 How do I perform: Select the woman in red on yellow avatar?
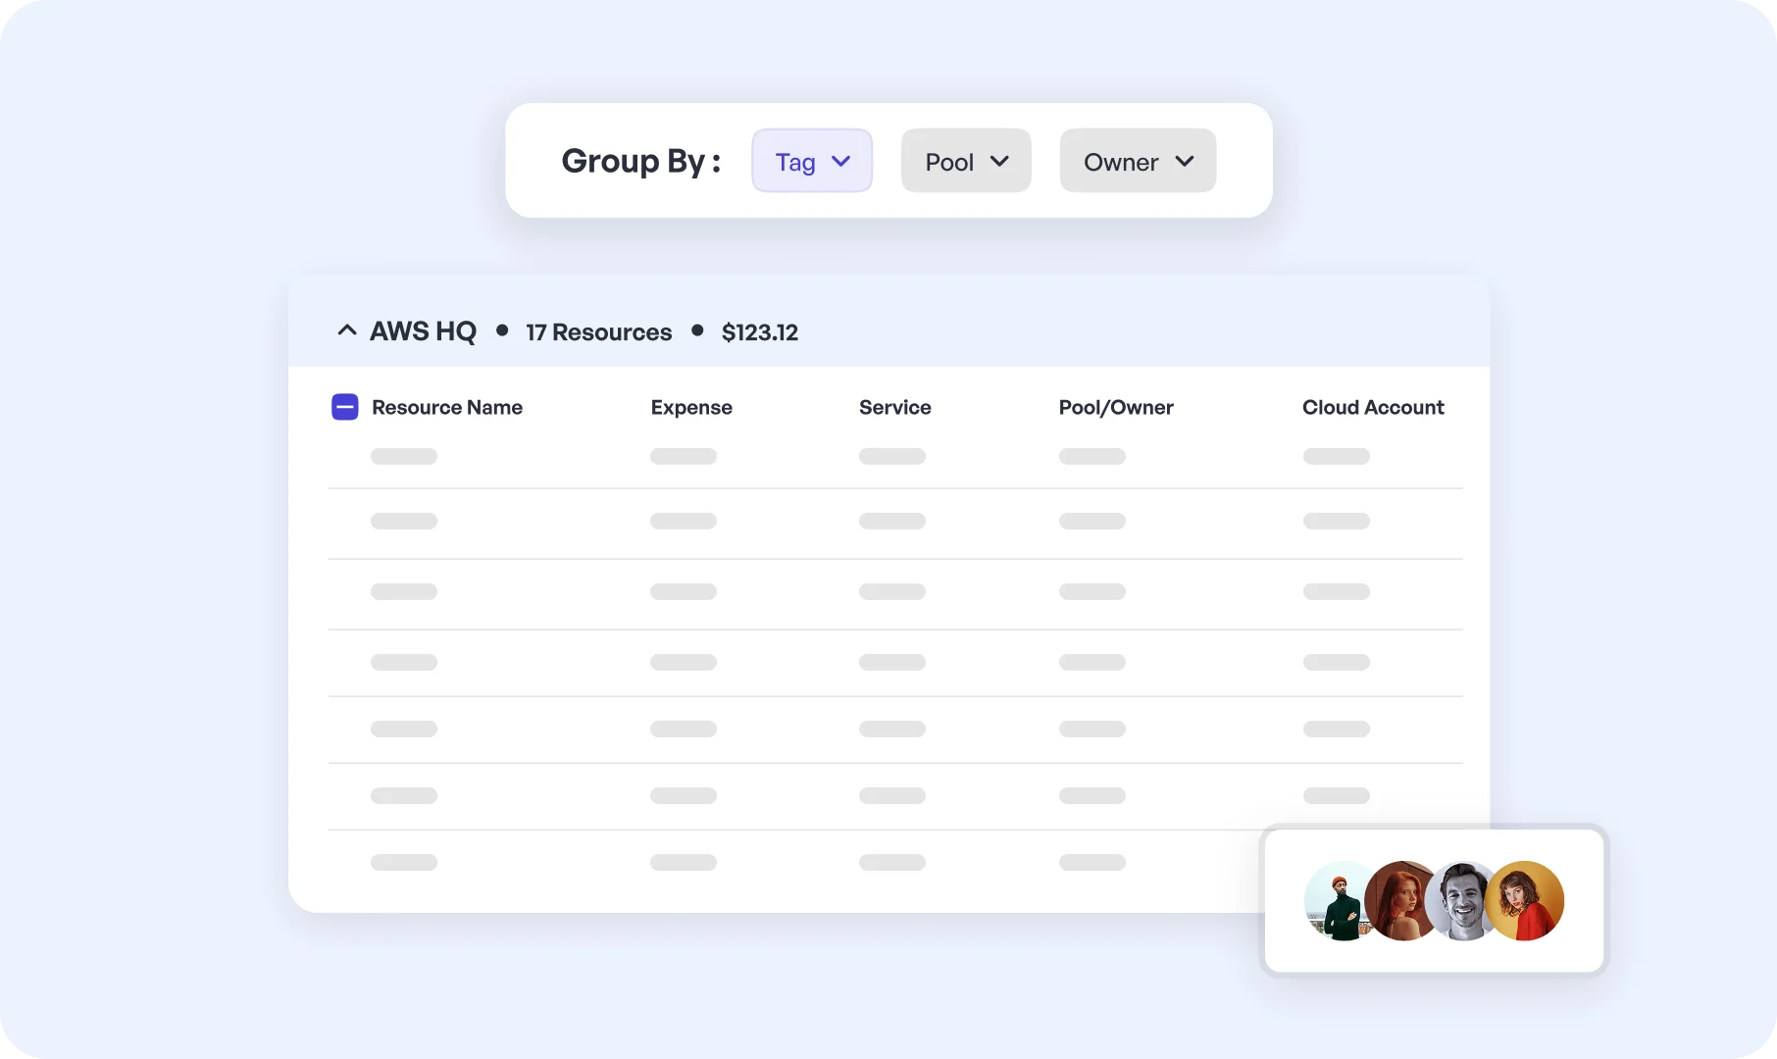(1526, 901)
